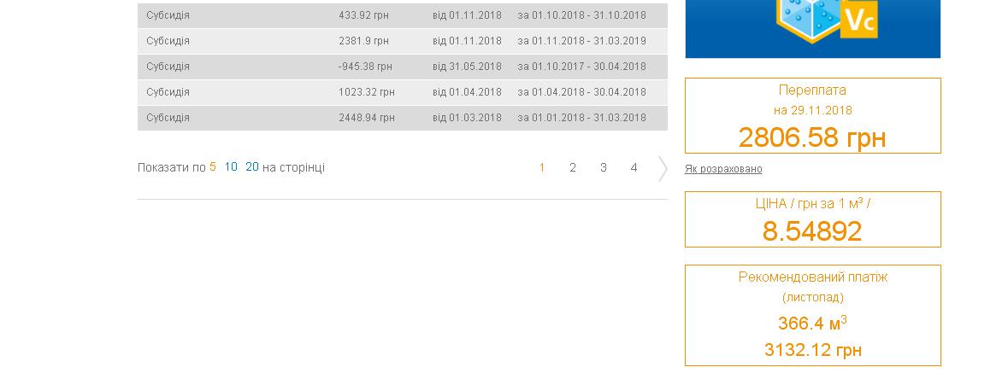Select subsidy row with 1023.32 грн

[403, 92]
